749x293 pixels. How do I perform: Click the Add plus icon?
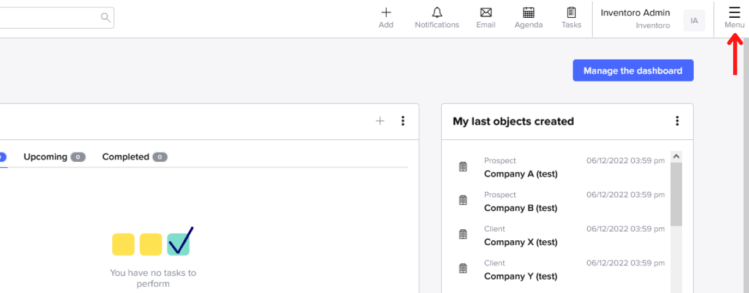click(x=386, y=13)
